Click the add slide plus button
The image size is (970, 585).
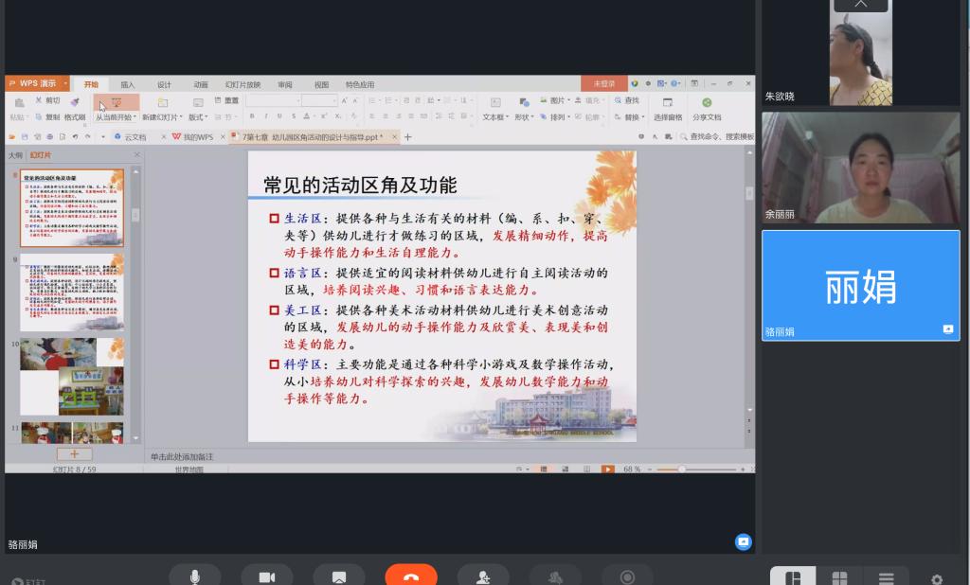click(74, 454)
